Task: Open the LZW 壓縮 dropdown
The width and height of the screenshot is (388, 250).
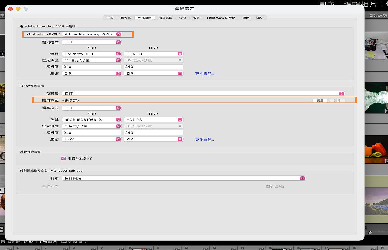Action: coord(92,139)
